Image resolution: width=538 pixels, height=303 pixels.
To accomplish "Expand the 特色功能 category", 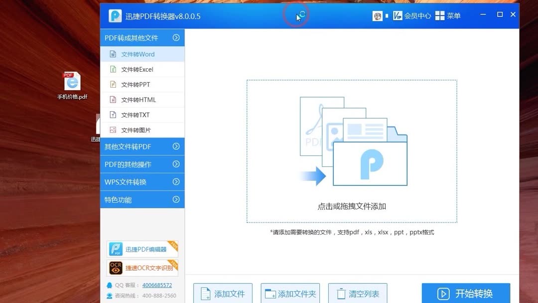I will pos(119,199).
